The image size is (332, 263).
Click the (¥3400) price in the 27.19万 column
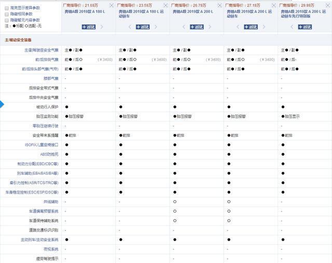(x=267, y=60)
